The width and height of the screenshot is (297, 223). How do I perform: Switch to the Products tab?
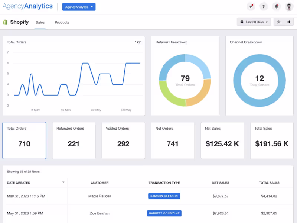[x=62, y=22]
